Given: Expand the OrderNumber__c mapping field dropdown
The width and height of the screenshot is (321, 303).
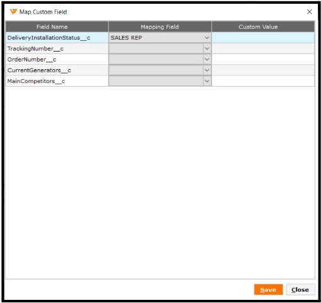Looking at the screenshot, I should point(207,60).
